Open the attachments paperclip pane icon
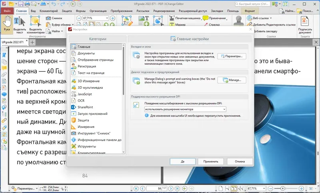This screenshot has width=320, height=193. tap(4, 74)
